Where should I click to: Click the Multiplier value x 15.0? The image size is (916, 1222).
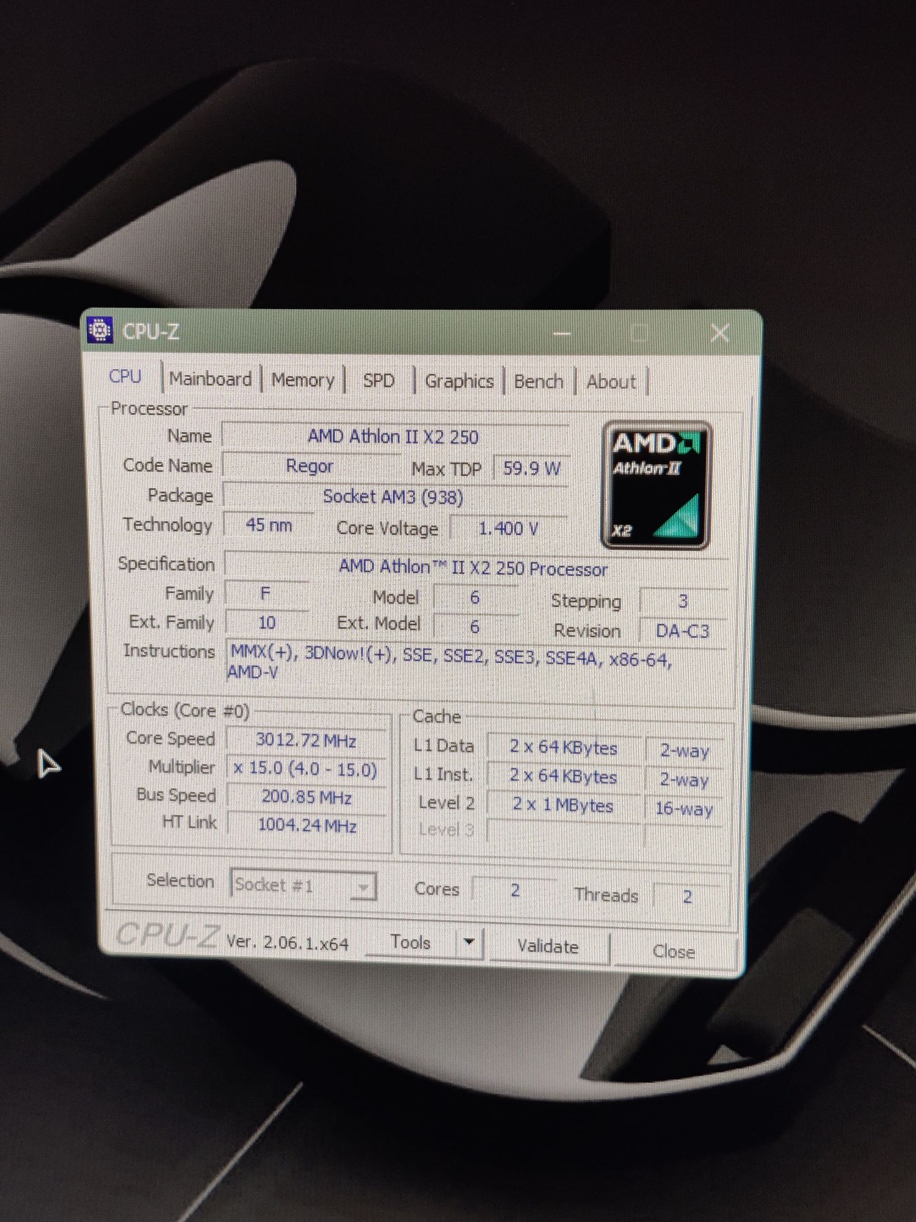(x=307, y=769)
